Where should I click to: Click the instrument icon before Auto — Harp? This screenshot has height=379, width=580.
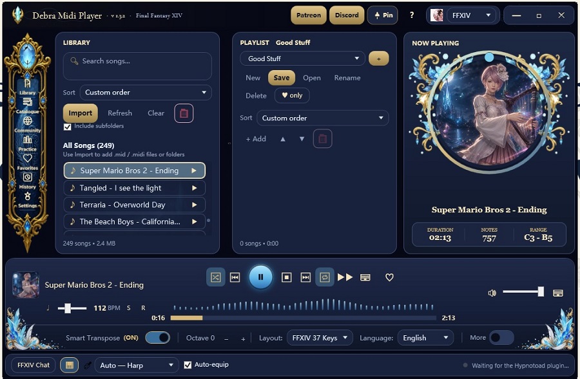[87, 365]
